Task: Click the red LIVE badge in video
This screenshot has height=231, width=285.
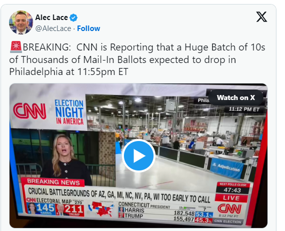Action: coord(231,198)
